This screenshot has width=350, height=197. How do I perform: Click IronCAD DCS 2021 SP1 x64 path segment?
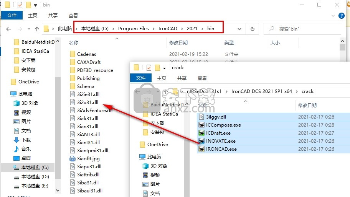click(x=262, y=91)
